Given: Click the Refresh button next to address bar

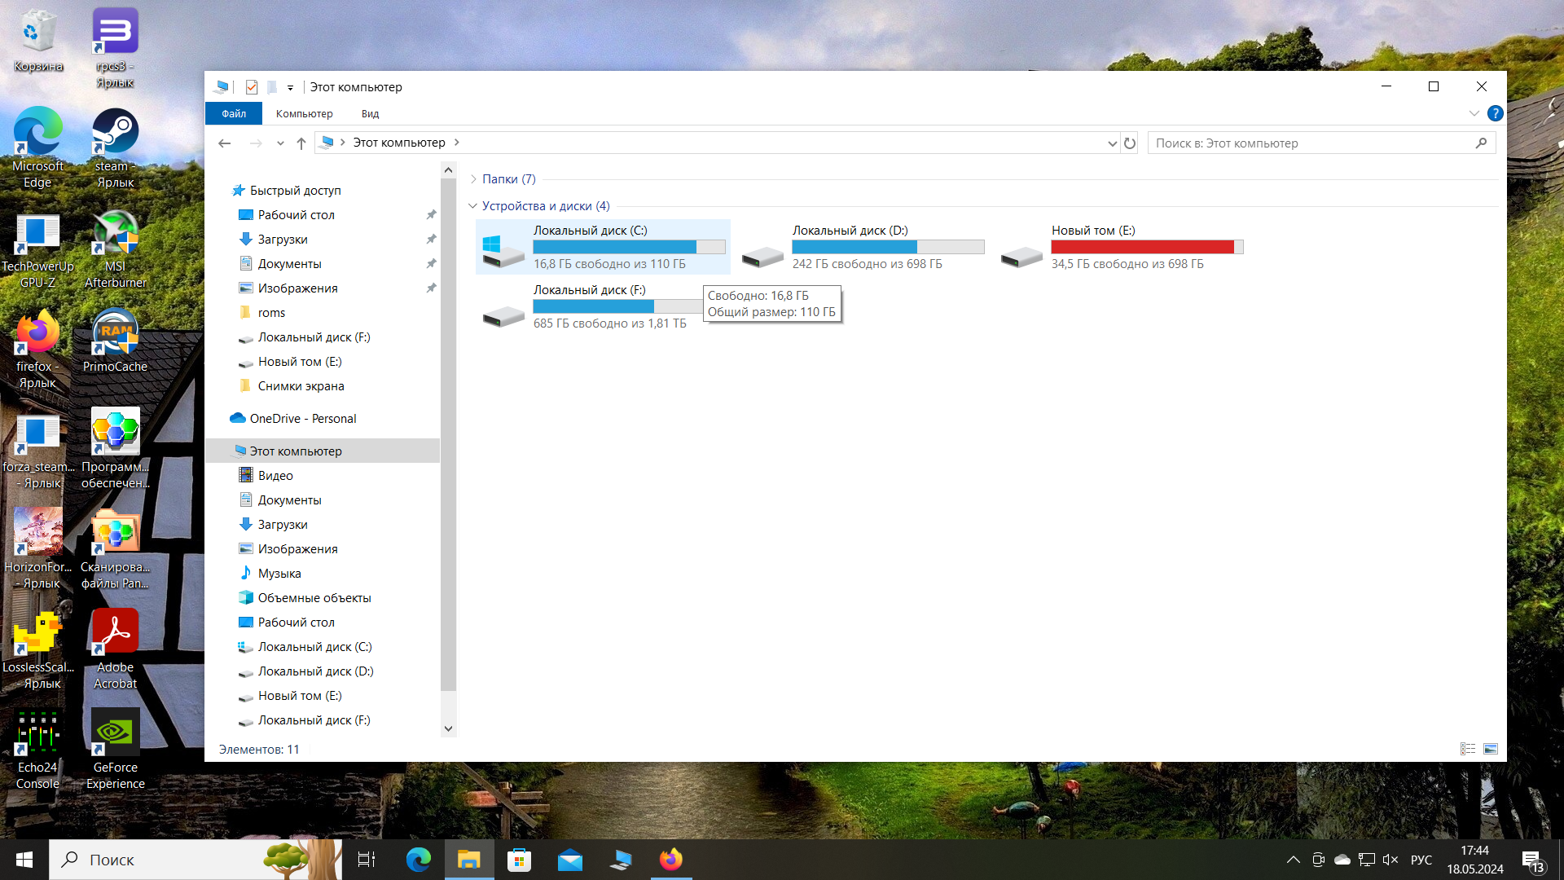Looking at the screenshot, I should (x=1129, y=143).
